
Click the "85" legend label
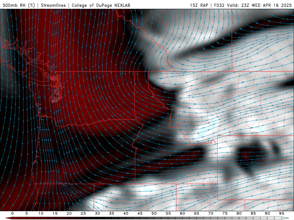(253, 213)
